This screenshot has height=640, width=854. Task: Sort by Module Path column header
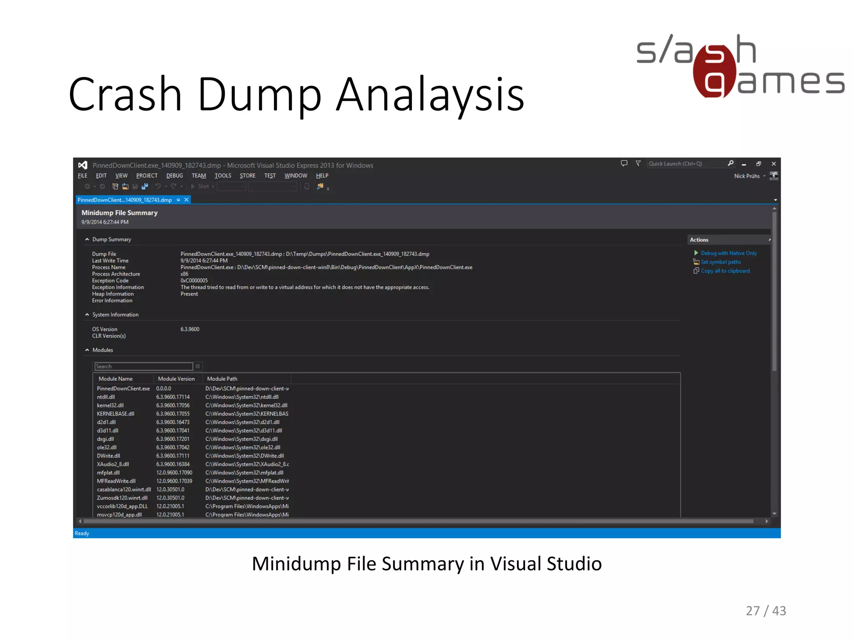pyautogui.click(x=246, y=379)
